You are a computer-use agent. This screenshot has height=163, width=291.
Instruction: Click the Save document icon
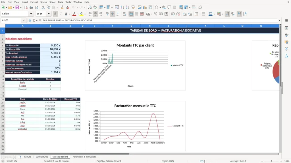coord(17,7)
